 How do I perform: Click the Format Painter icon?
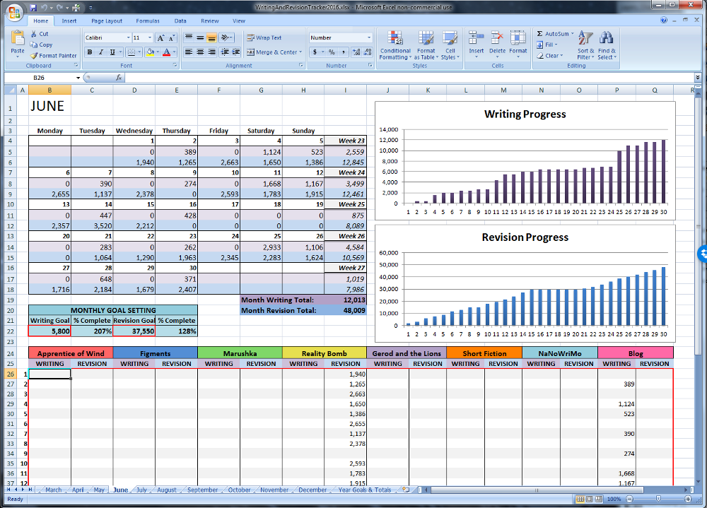[x=34, y=55]
